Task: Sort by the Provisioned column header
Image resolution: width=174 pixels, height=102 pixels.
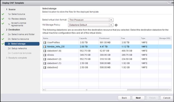Action: coord(110,38)
